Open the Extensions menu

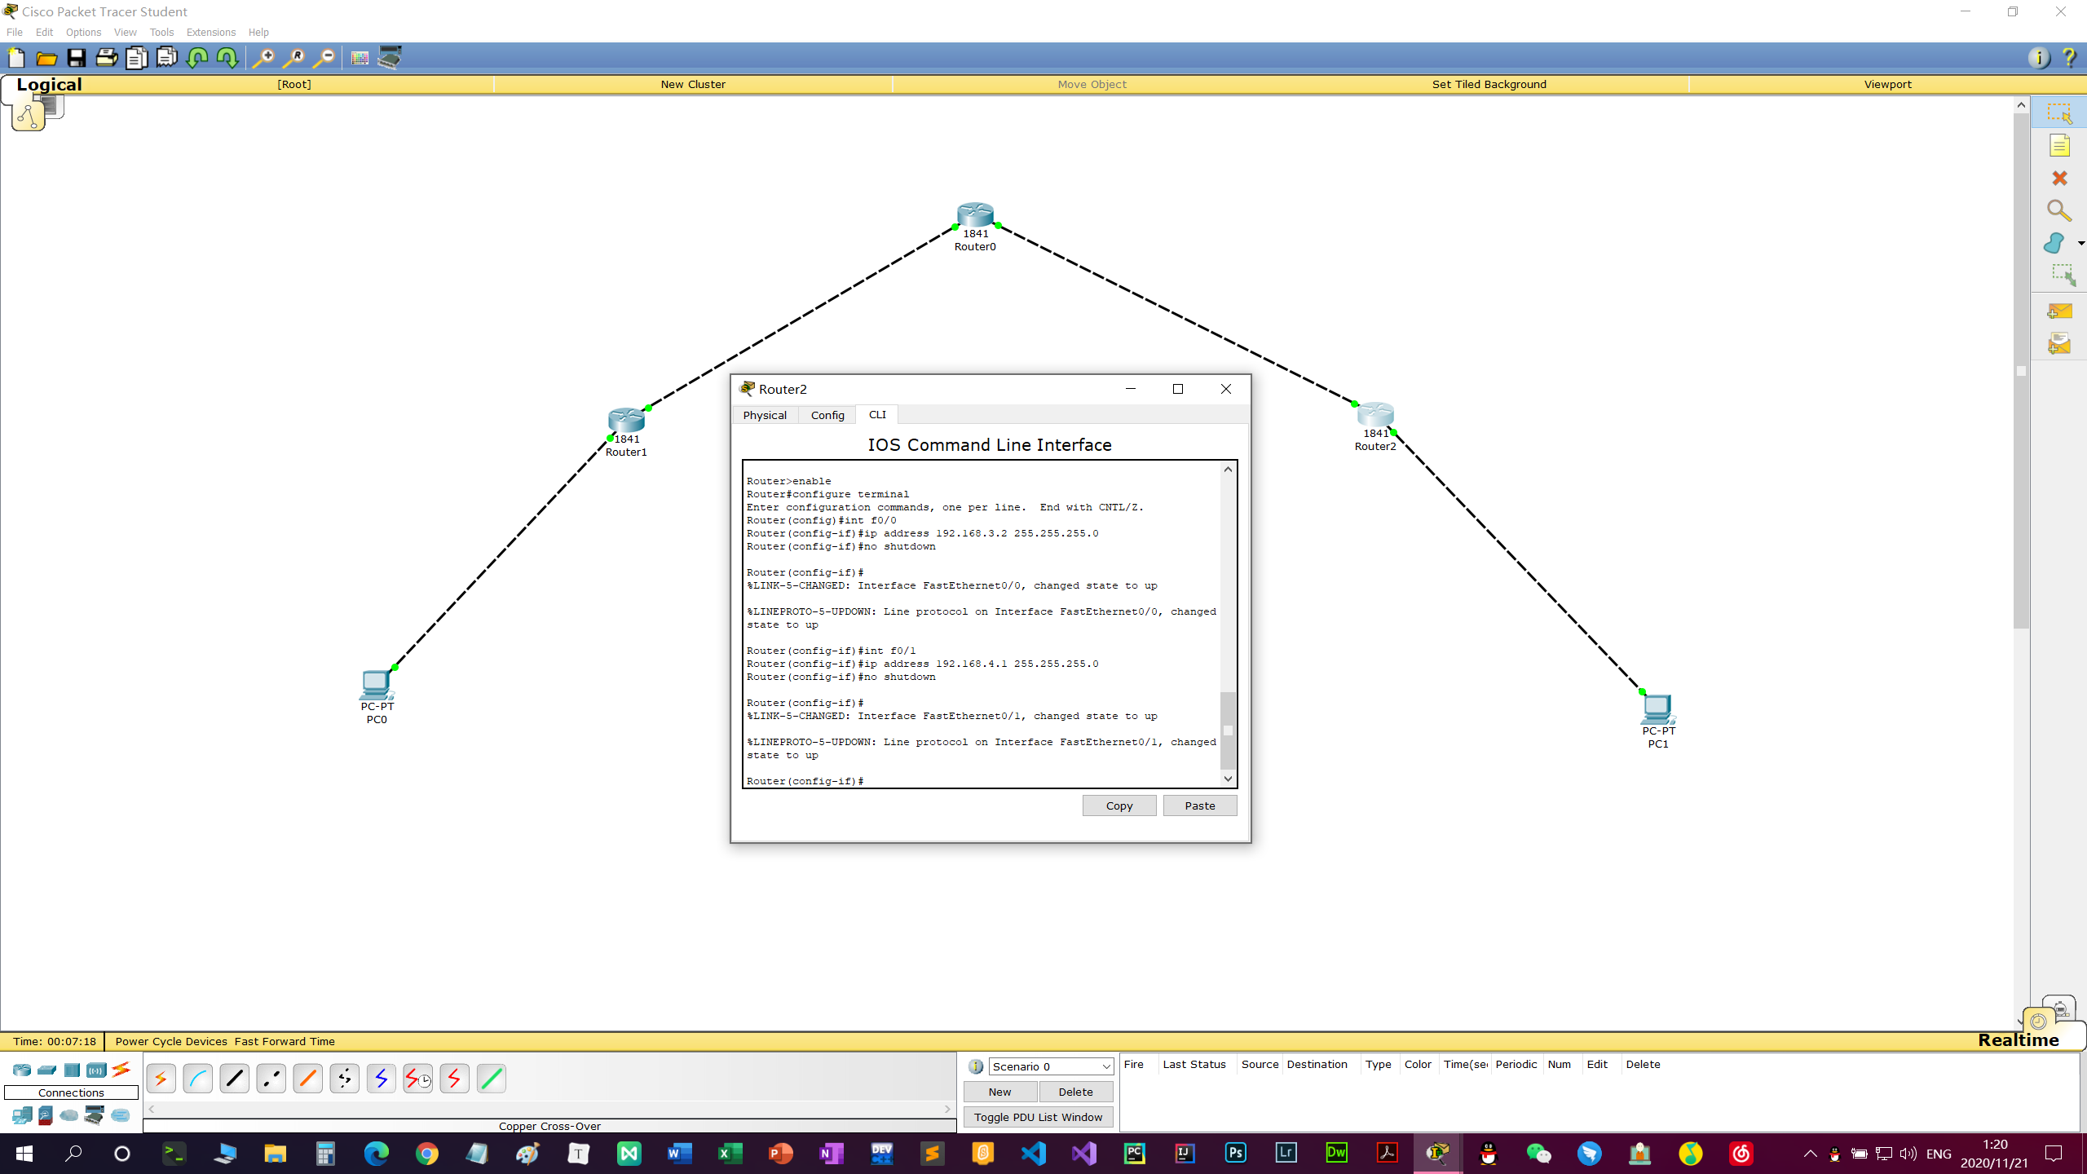pyautogui.click(x=210, y=32)
